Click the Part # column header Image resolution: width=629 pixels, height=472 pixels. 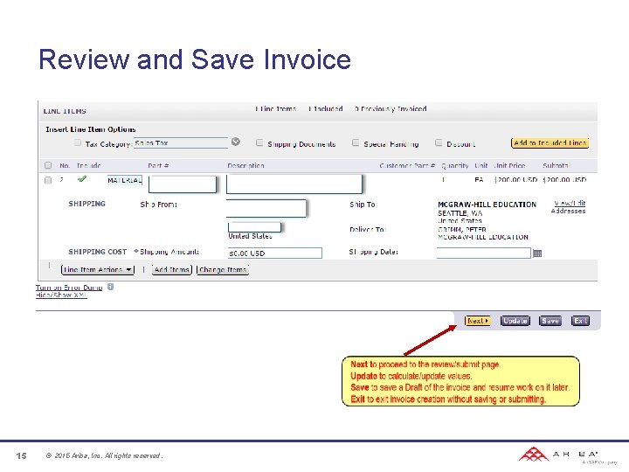[x=158, y=165]
